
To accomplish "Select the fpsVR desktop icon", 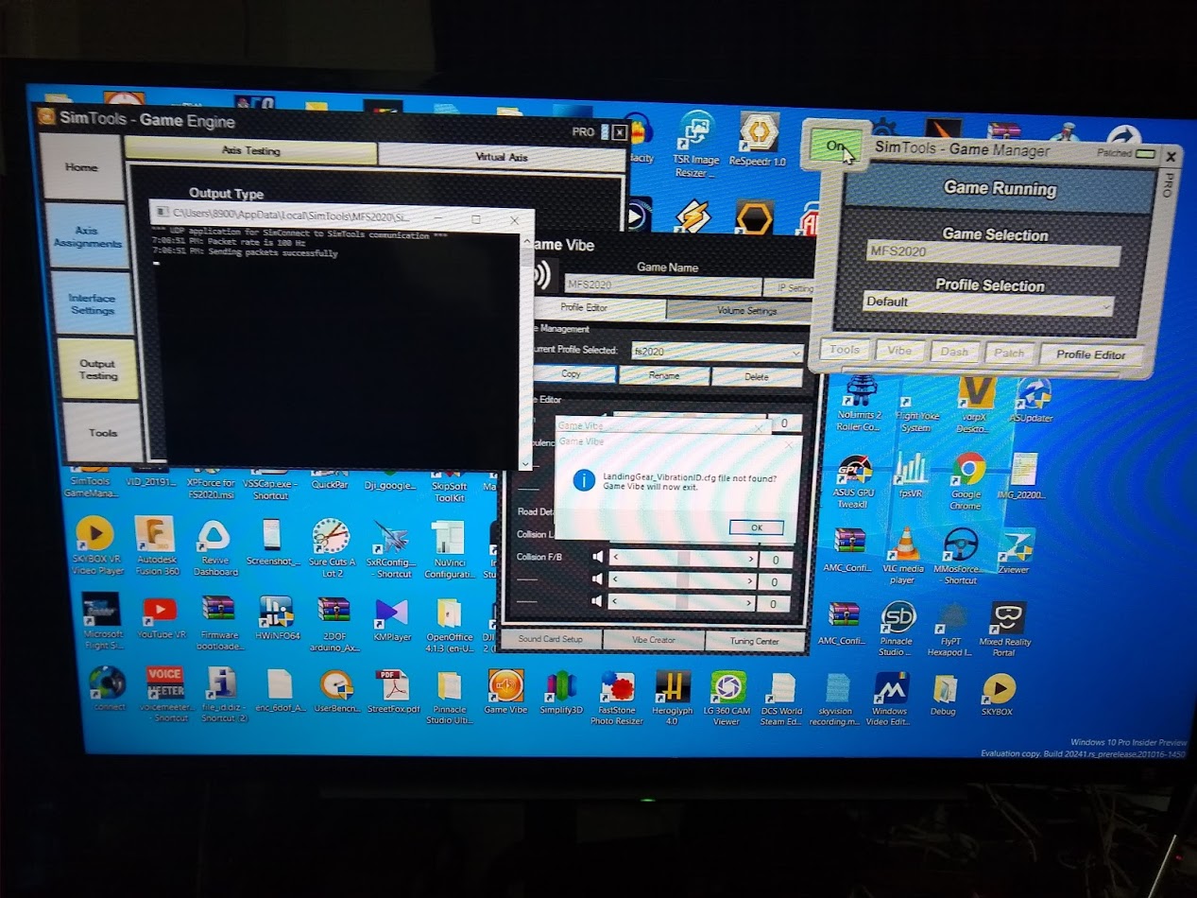I will (x=912, y=475).
